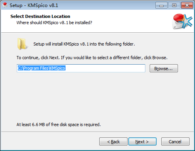Cancel the KMSpico installation
195x151 pixels.
coord(175,142)
